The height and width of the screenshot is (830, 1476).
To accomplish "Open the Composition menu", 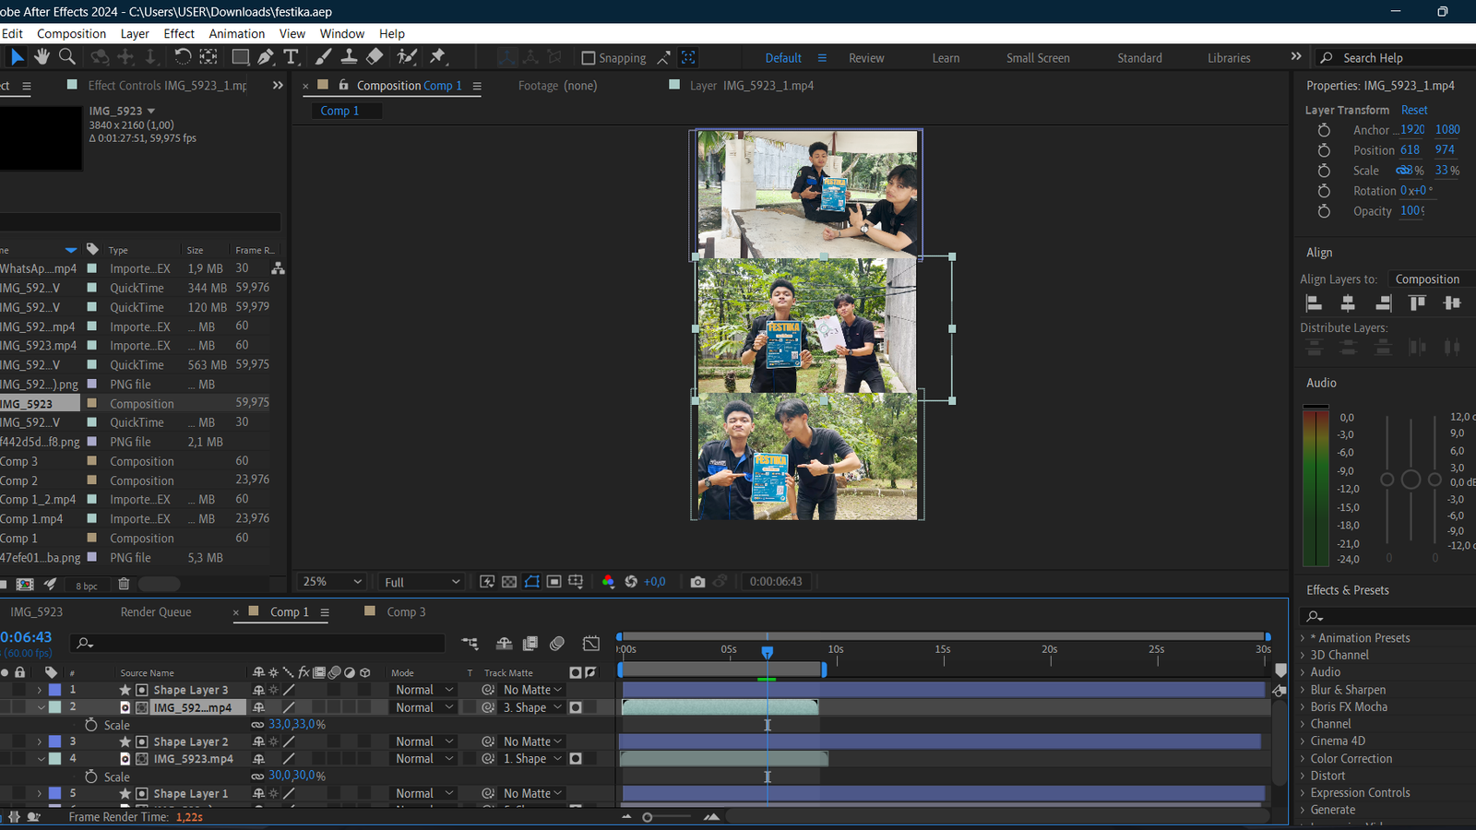I will 71,33.
